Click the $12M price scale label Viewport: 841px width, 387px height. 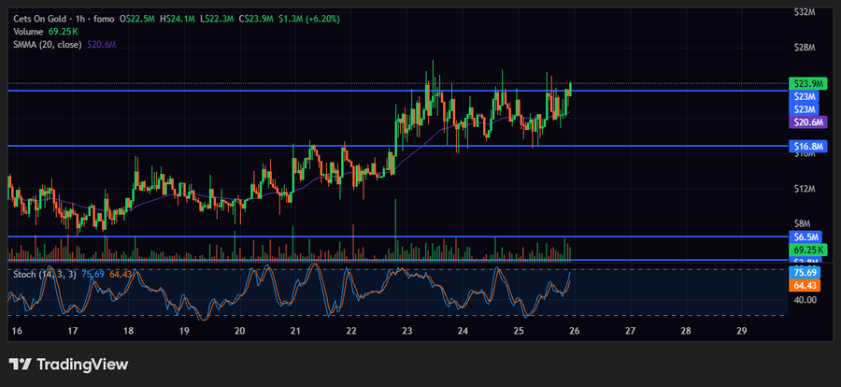805,189
